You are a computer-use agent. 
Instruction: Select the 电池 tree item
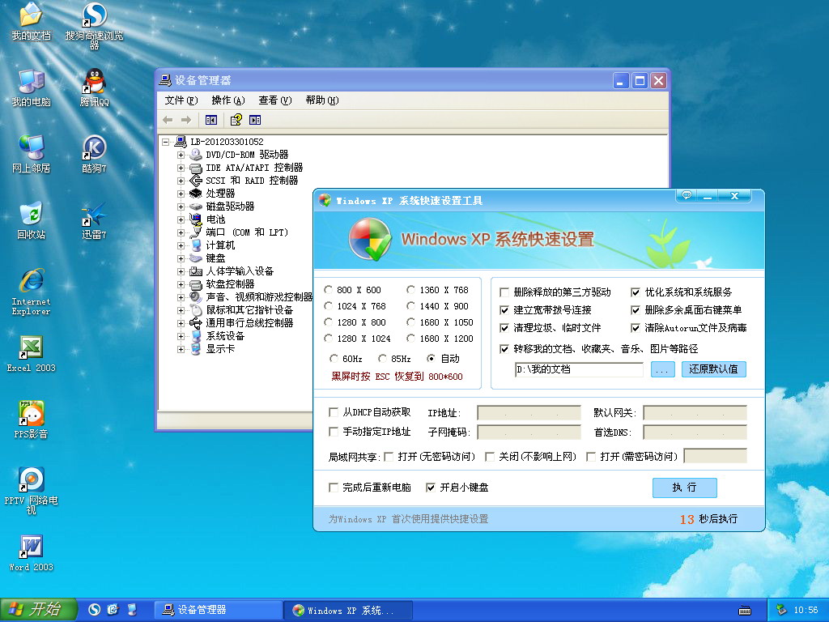(x=215, y=219)
